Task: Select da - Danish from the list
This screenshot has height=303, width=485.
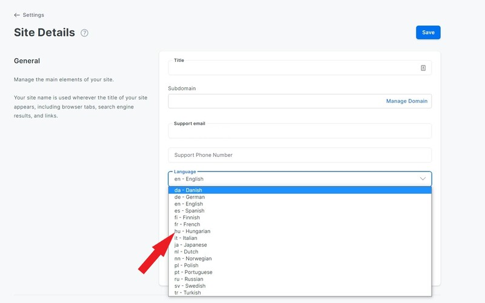Action: pyautogui.click(x=299, y=190)
